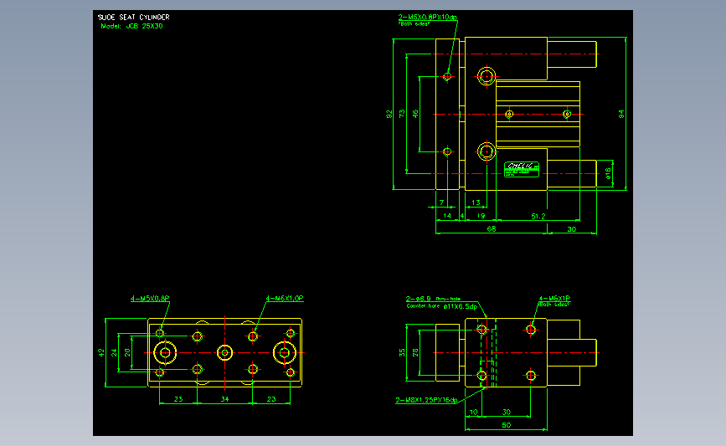Select the "19" horizontal dimension
The width and height of the screenshot is (726, 446).
pyautogui.click(x=481, y=216)
